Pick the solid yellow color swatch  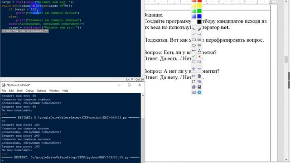click(199, 5)
